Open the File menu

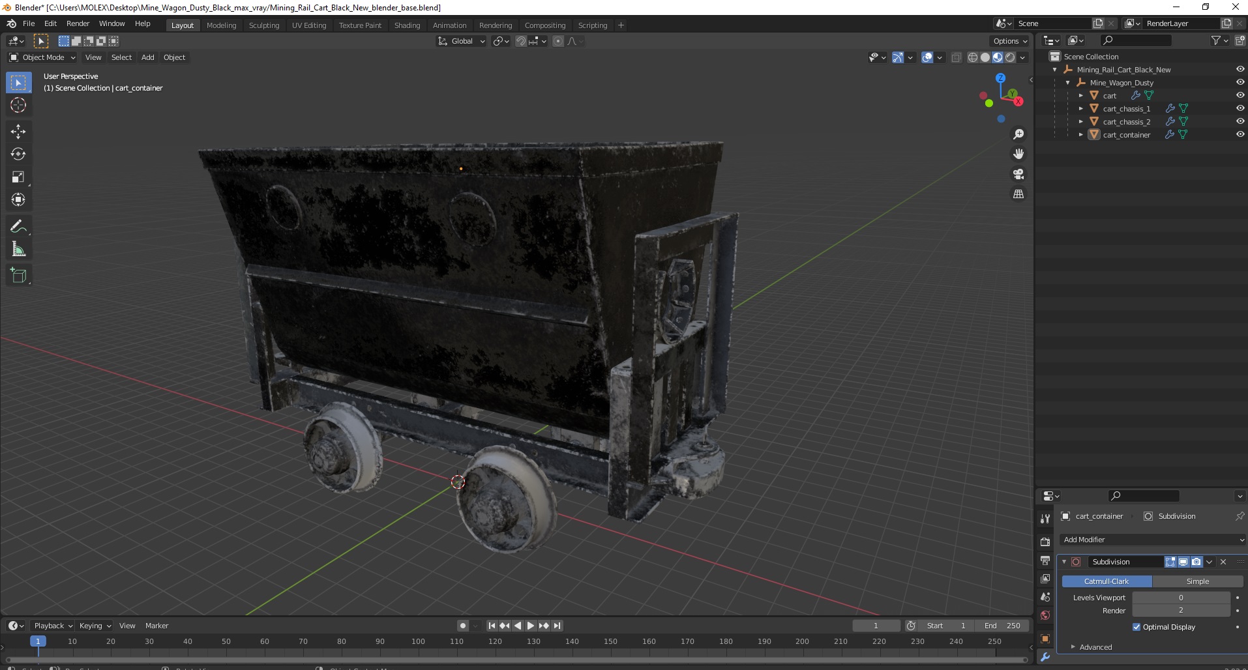click(x=29, y=23)
